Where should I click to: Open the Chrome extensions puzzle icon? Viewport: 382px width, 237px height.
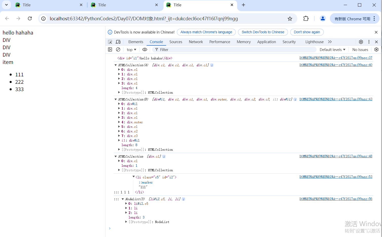[306, 19]
